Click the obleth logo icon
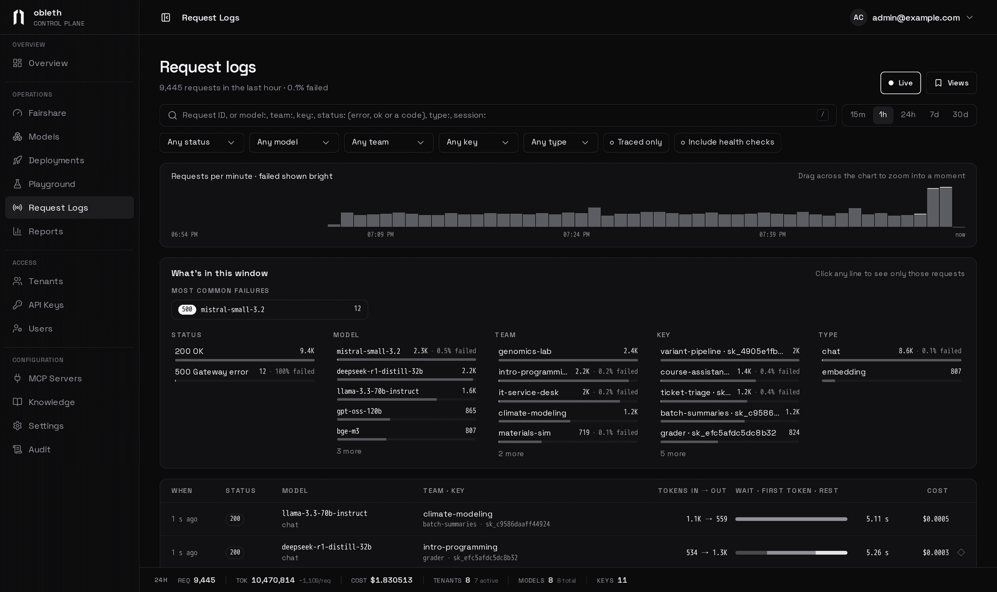 [19, 17]
